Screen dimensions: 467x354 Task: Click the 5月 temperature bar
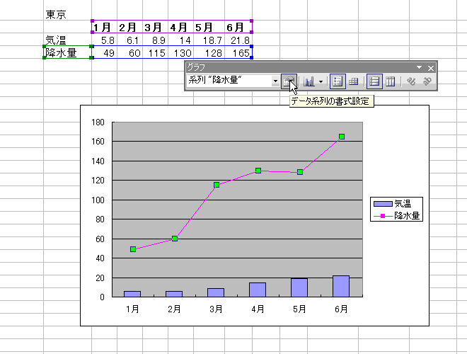click(299, 287)
